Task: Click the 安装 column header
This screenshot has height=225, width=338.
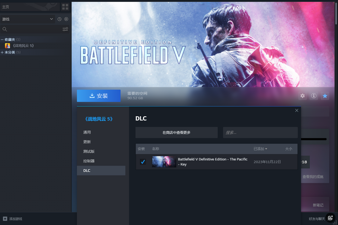Action: point(141,149)
